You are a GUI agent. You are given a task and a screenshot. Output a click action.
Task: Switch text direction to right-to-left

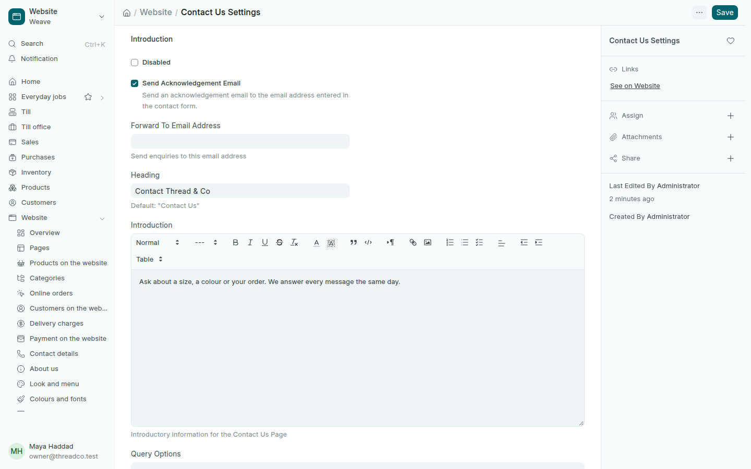(391, 242)
